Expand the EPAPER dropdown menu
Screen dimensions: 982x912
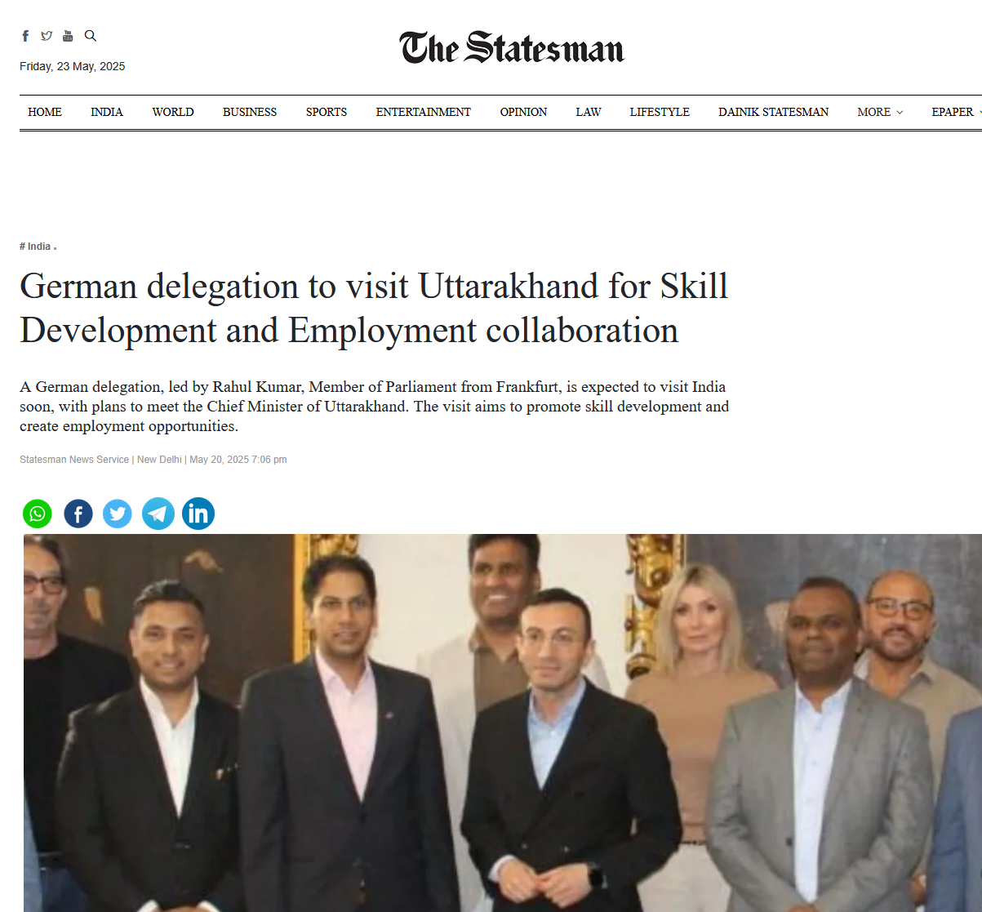(956, 112)
